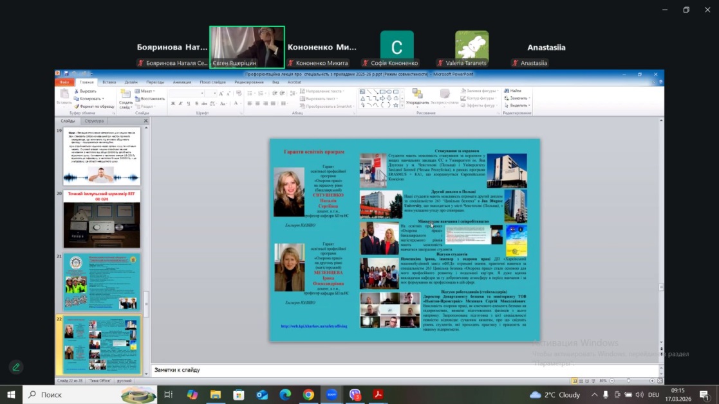Open the Replace (Заменить) dropdown arrow
Image resolution: width=719 pixels, height=404 pixels.
pyautogui.click(x=530, y=98)
